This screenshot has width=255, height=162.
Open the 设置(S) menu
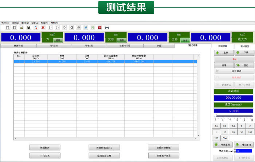pyautogui.click(x=15, y=23)
